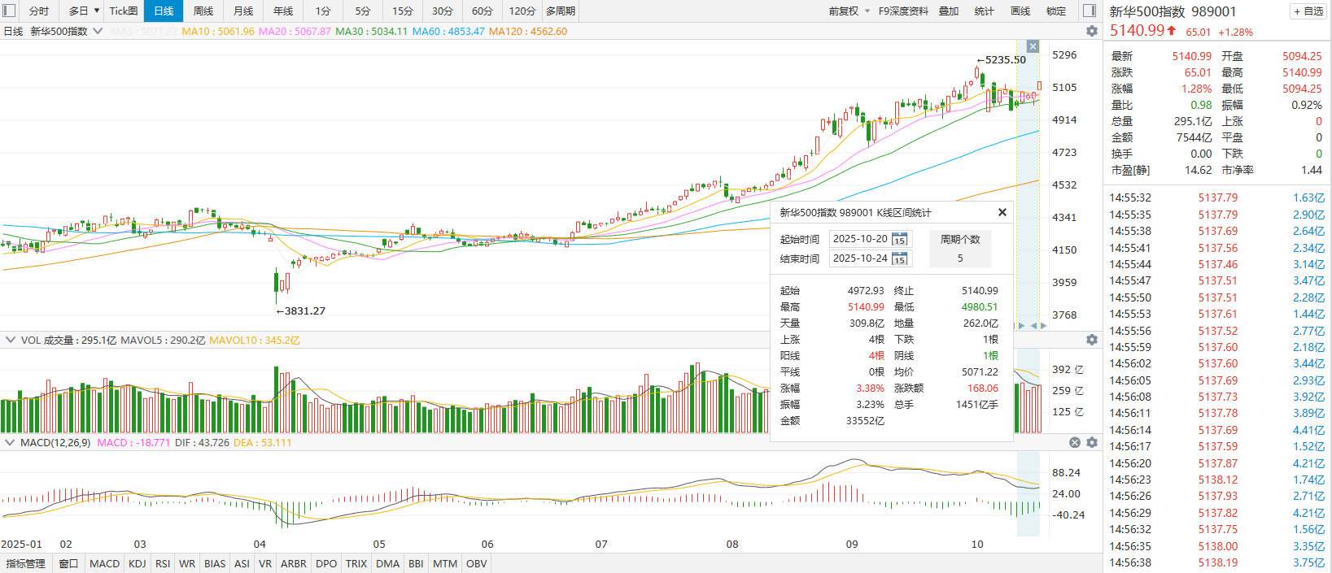
Task: Remove the MACD indicator panel
Action: pyautogui.click(x=1075, y=443)
